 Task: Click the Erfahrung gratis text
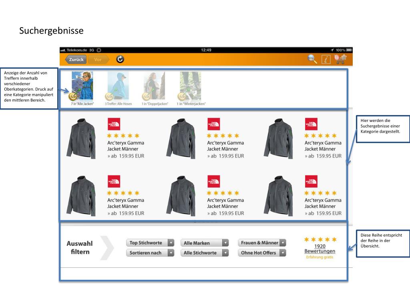tap(320, 257)
